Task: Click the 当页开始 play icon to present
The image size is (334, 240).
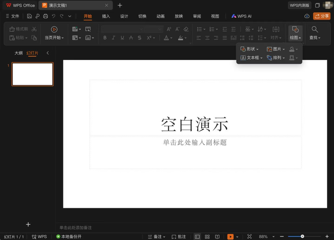Action: click(x=54, y=29)
